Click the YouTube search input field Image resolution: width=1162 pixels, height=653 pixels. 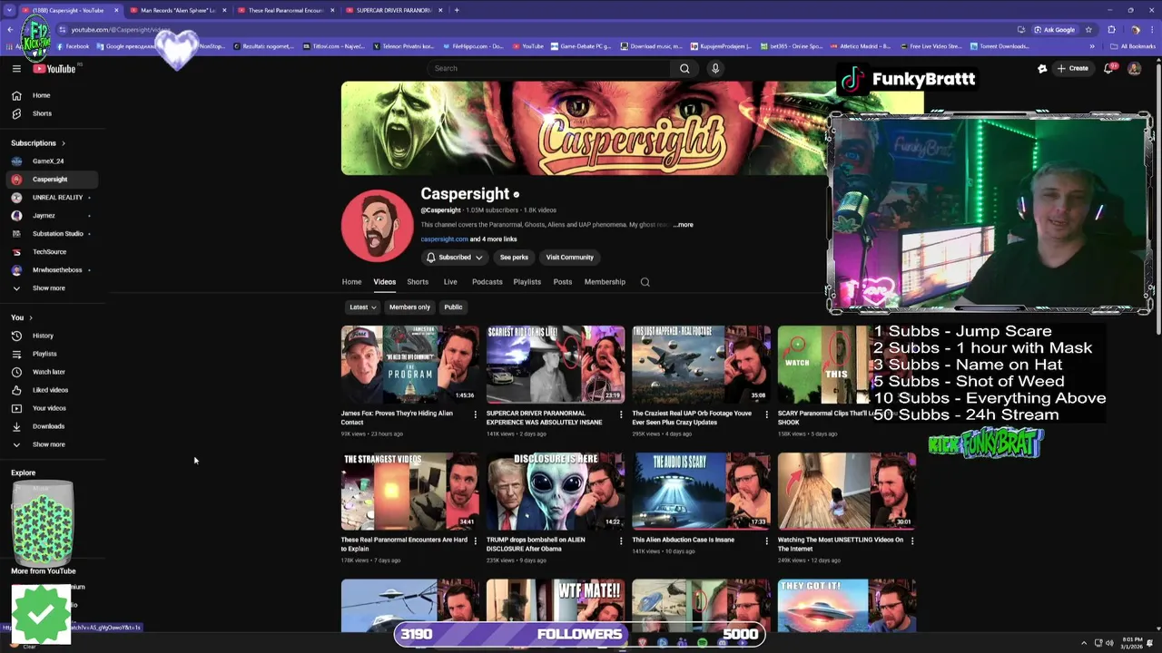click(549, 68)
